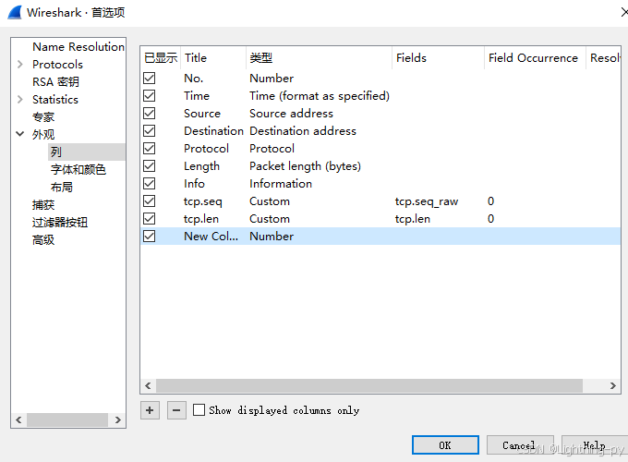628x462 pixels.
Task: Click the Time (format as specified) cell
Action: click(x=320, y=96)
